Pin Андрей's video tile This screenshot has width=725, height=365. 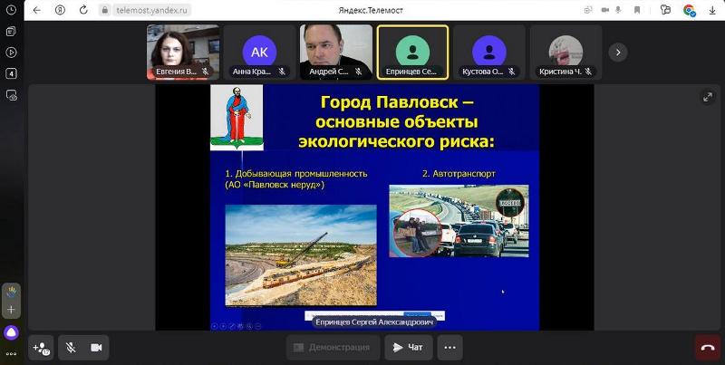coord(336,52)
